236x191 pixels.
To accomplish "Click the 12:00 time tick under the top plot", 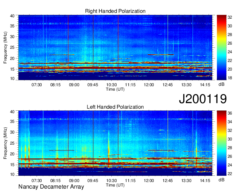I will tap(149, 85).
